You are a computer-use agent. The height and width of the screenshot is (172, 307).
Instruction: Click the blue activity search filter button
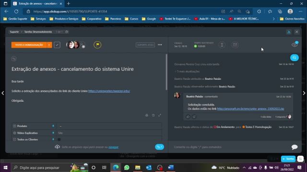(294, 57)
